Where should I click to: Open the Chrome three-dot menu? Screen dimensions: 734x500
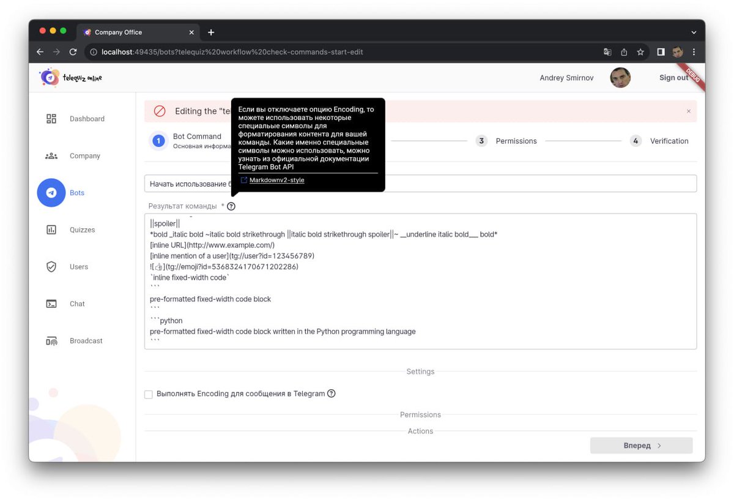694,52
